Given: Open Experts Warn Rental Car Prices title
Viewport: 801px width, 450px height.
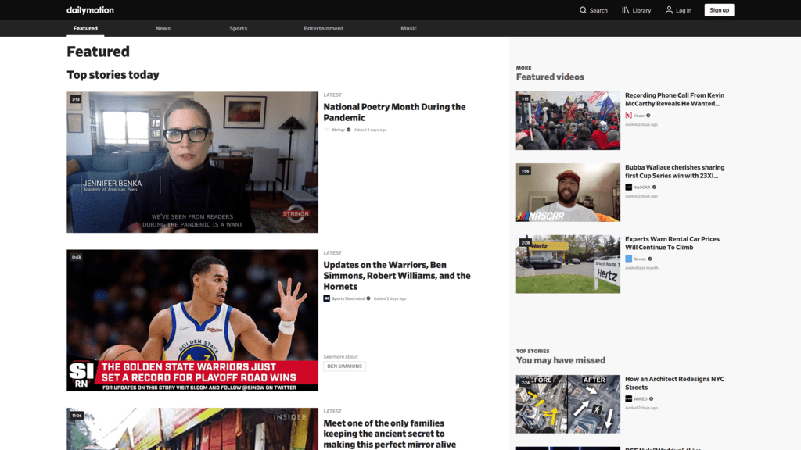Looking at the screenshot, I should pos(672,243).
